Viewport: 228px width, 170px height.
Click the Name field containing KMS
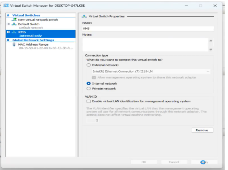coord(148,29)
